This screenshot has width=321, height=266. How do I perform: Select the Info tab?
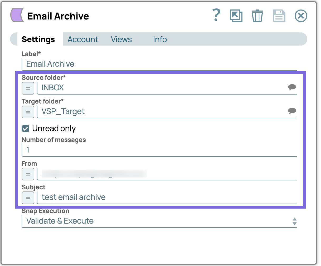point(160,39)
